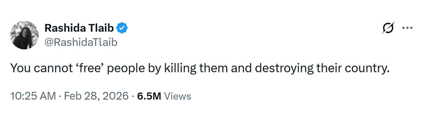Open the Grok explain-post icon
Image resolution: width=423 pixels, height=115 pixels.
click(x=388, y=28)
